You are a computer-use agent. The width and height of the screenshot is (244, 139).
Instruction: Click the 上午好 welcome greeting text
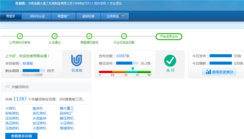pos(27,56)
